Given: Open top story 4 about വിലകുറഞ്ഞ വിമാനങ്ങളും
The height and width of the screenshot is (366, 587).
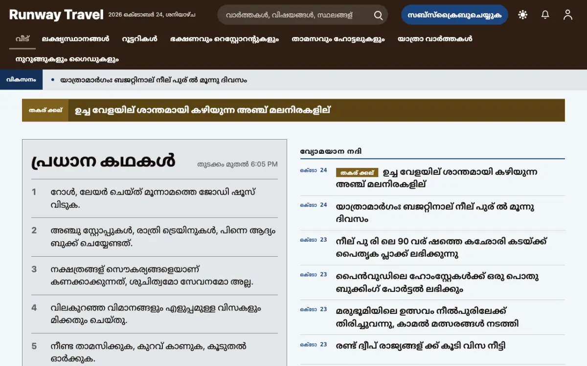Looking at the screenshot, I should point(155,314).
